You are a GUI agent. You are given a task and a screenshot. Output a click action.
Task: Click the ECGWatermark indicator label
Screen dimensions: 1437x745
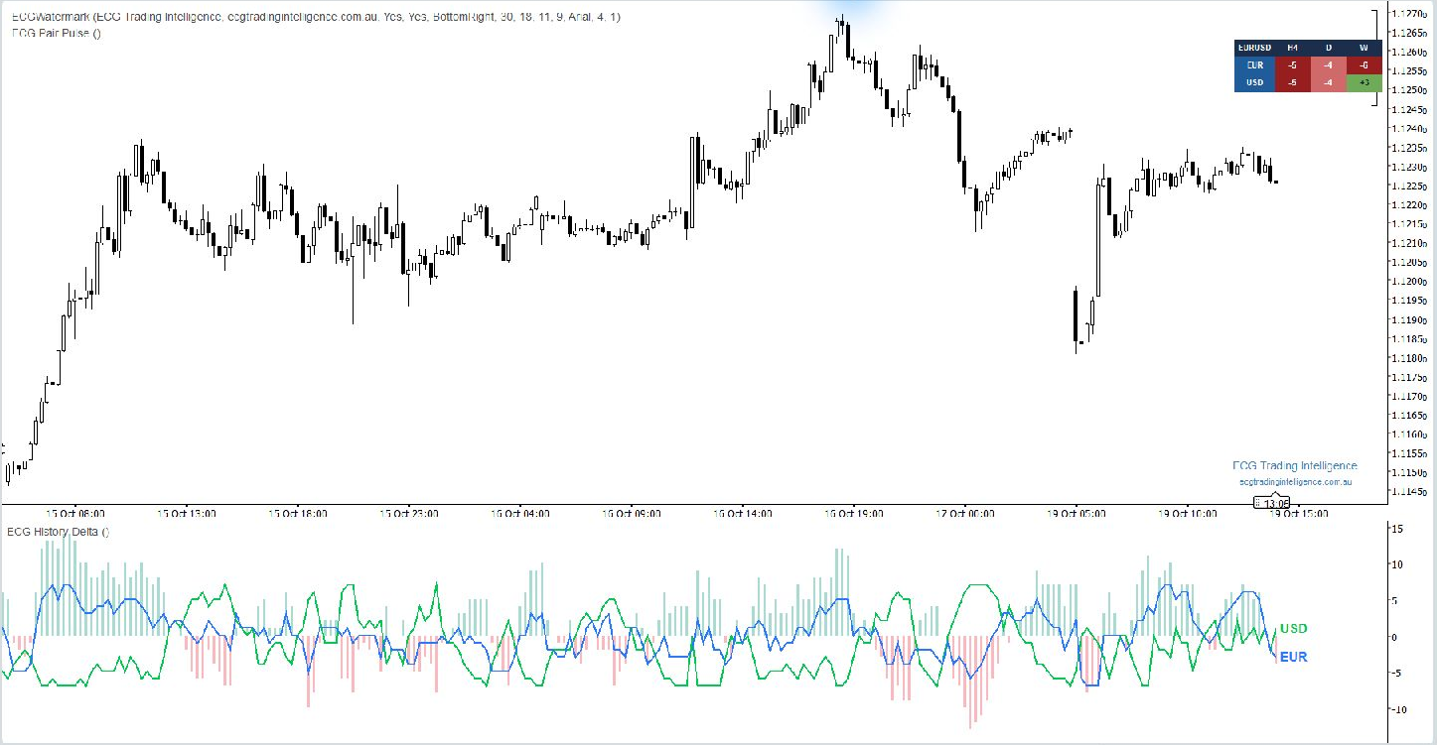316,18
